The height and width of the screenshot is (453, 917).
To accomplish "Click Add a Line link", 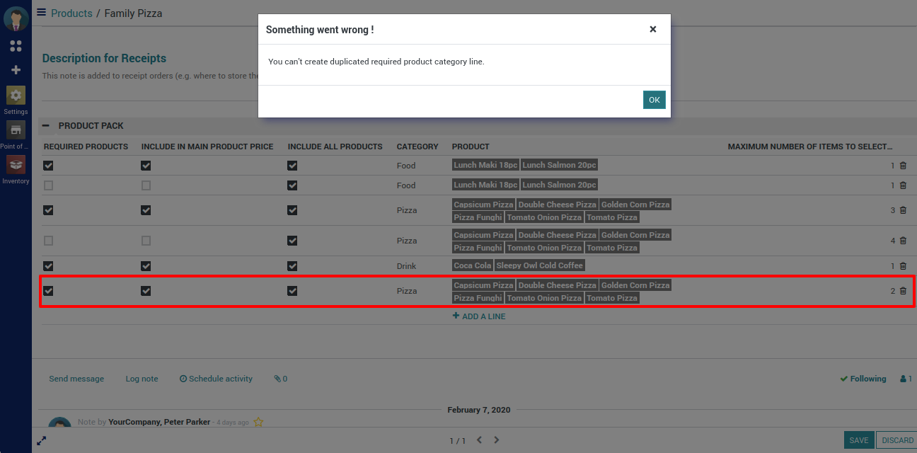I will [x=479, y=316].
